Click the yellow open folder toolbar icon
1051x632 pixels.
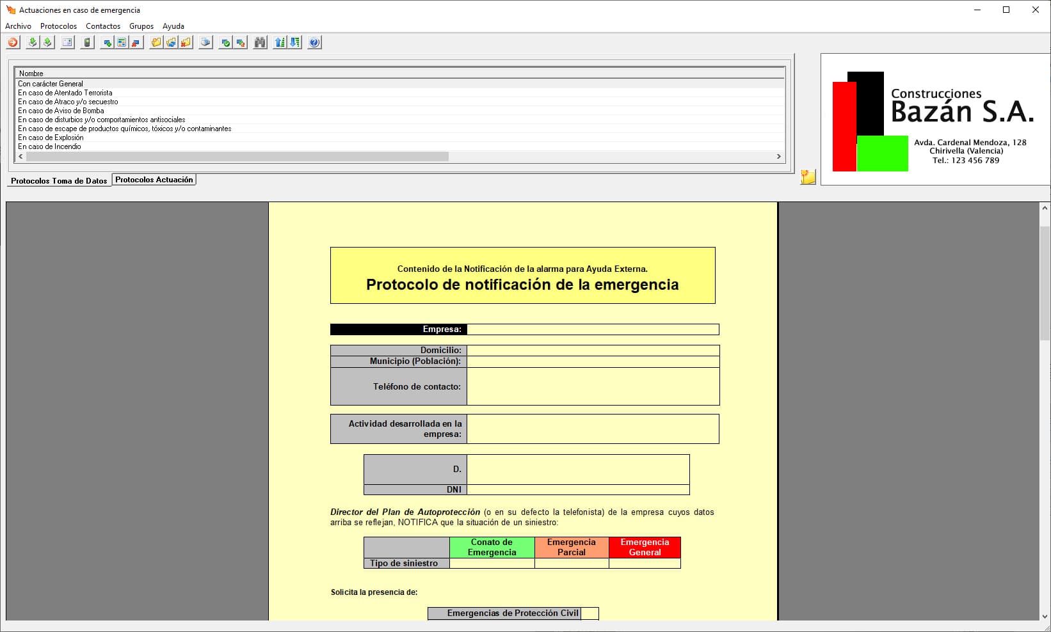[156, 43]
